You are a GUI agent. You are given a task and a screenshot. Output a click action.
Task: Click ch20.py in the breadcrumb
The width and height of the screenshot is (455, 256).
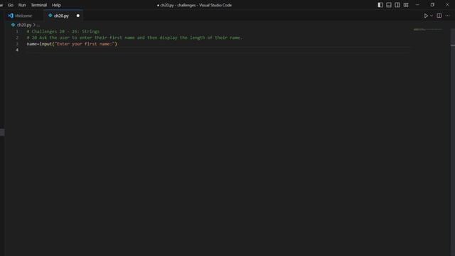pyautogui.click(x=23, y=25)
